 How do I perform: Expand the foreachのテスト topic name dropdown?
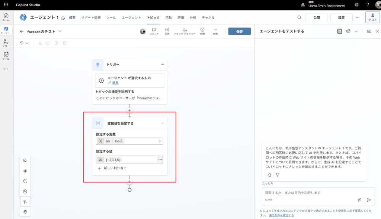pyautogui.click(x=60, y=31)
